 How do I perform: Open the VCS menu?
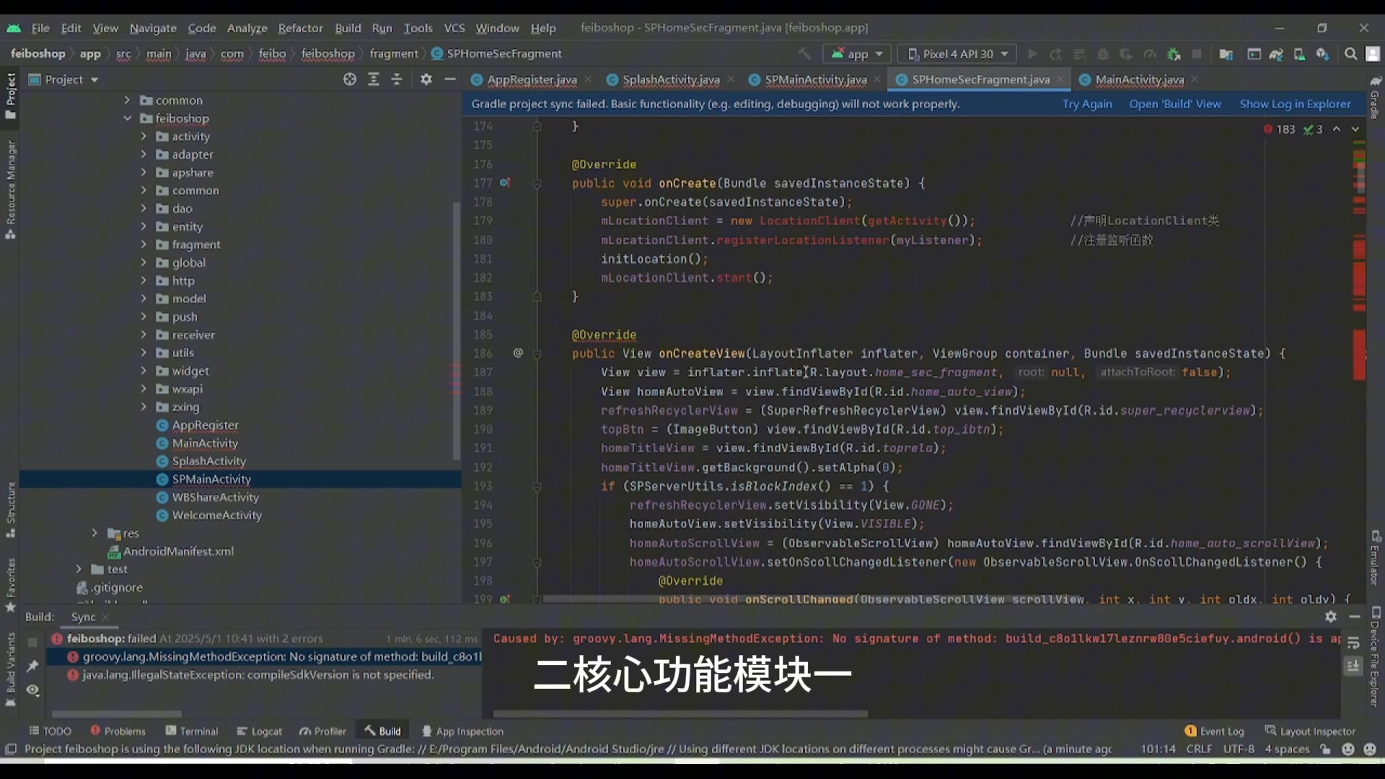[454, 28]
